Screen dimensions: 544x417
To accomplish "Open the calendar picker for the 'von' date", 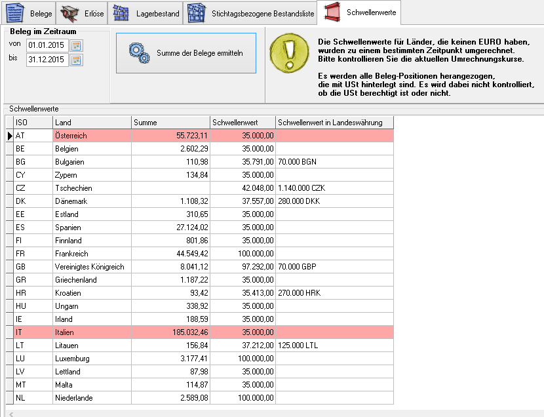I will 77,45.
